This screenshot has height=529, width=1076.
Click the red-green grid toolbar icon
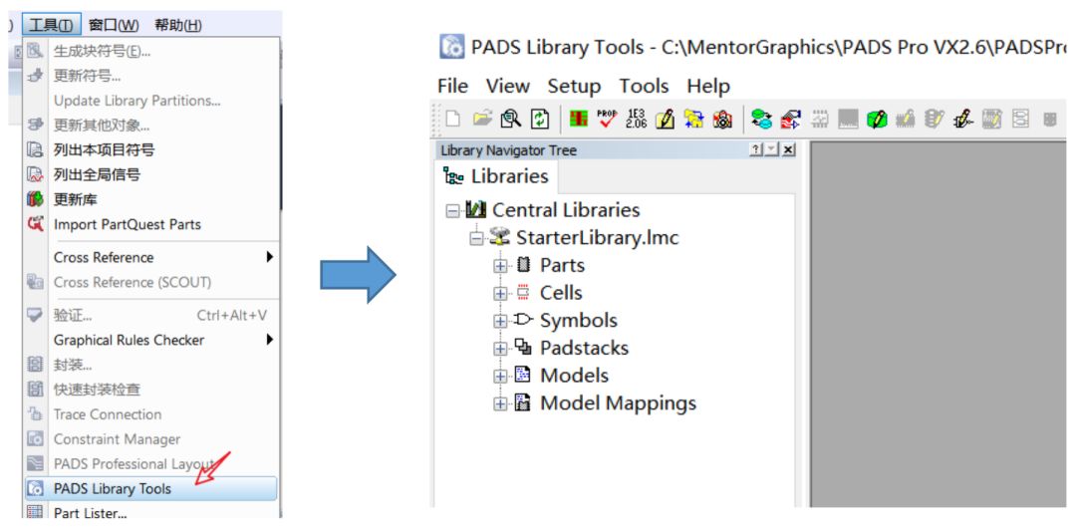579,120
